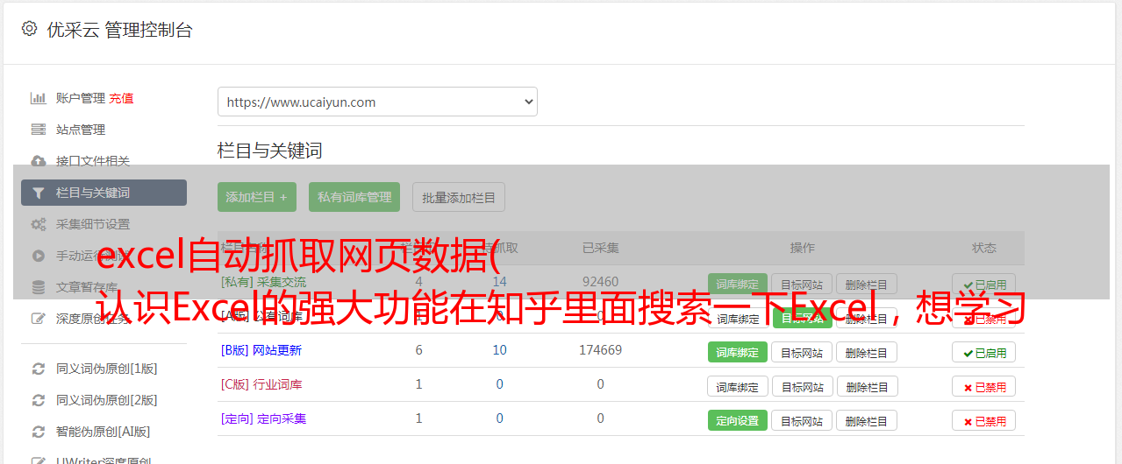Click 目标网站 for the 行业词库 row
Viewport: 1122px width, 464px height.
[x=801, y=386]
